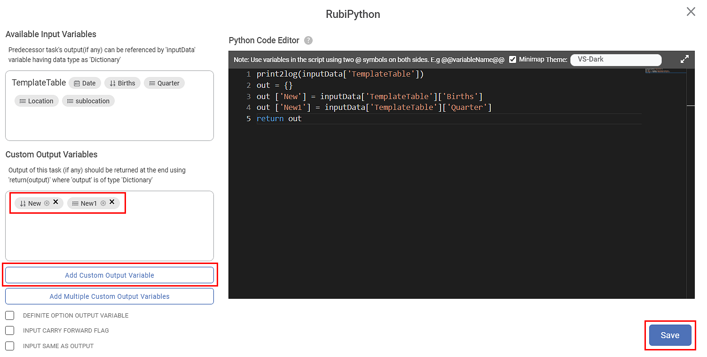
Task: Enable DEFINITE OPTION OUTPUT VARIABLE
Action: [x=9, y=315]
